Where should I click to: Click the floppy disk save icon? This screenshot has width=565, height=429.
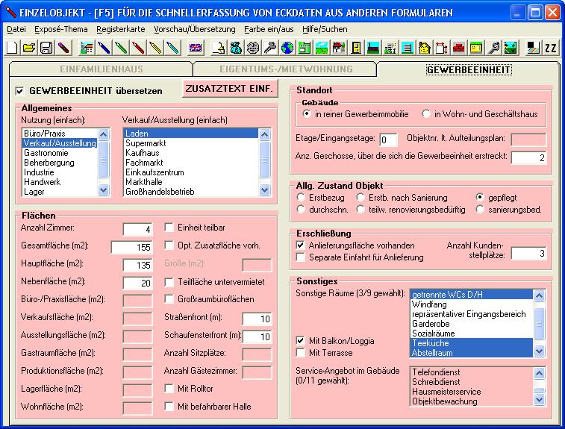pyautogui.click(x=46, y=48)
